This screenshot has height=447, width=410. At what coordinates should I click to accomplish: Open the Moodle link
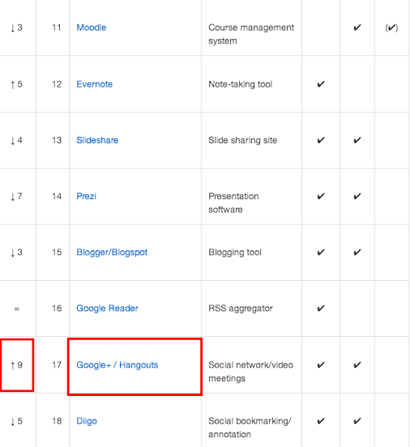[92, 28]
